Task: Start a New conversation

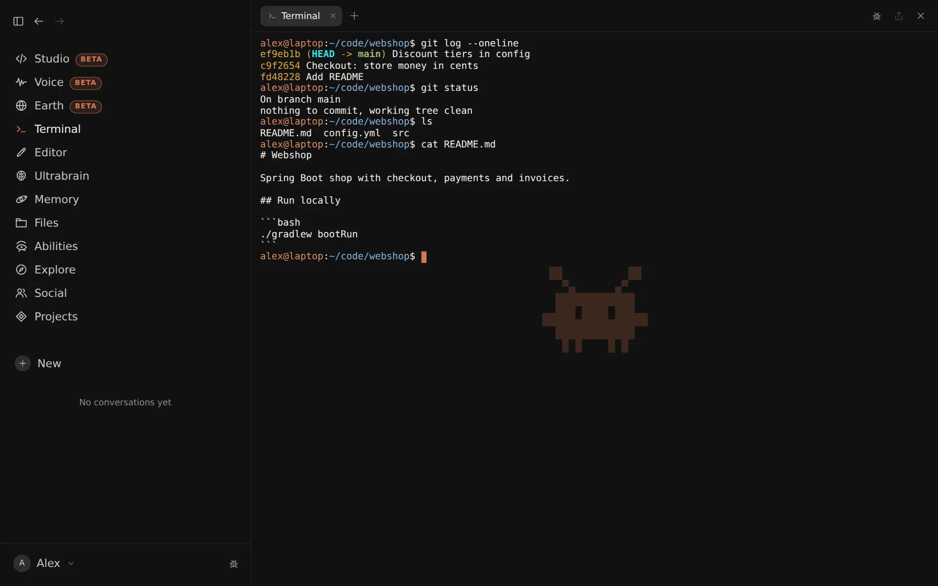Action: coord(38,363)
